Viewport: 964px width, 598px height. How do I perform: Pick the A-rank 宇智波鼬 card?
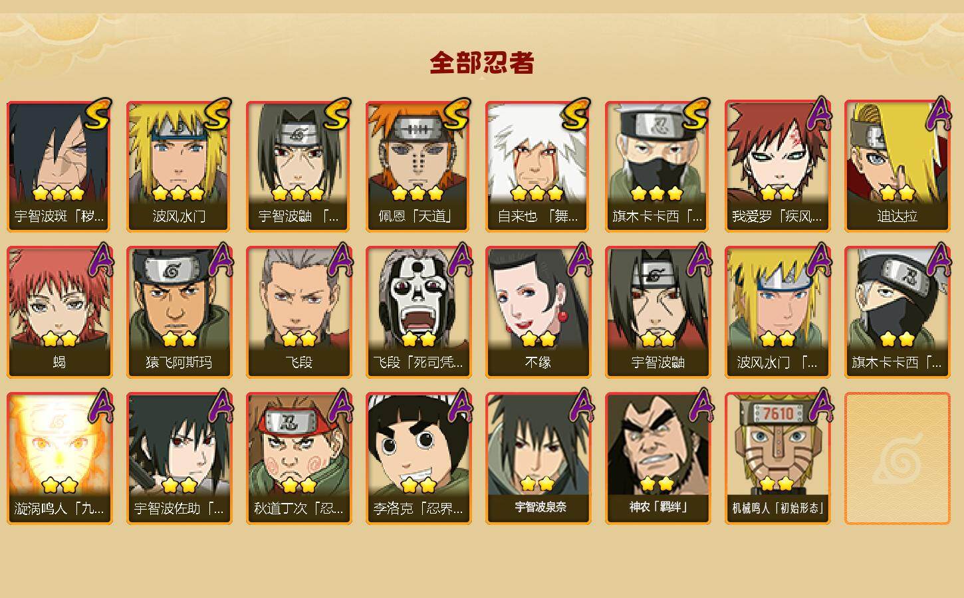click(x=658, y=312)
